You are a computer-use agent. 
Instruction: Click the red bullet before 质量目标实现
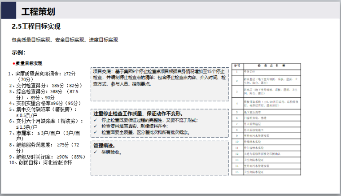pyautogui.click(x=13, y=63)
